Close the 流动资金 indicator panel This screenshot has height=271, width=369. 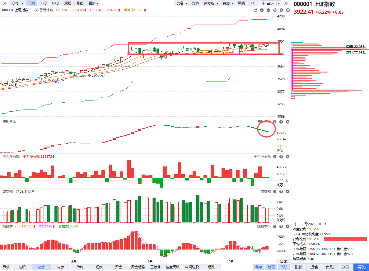tap(287, 122)
